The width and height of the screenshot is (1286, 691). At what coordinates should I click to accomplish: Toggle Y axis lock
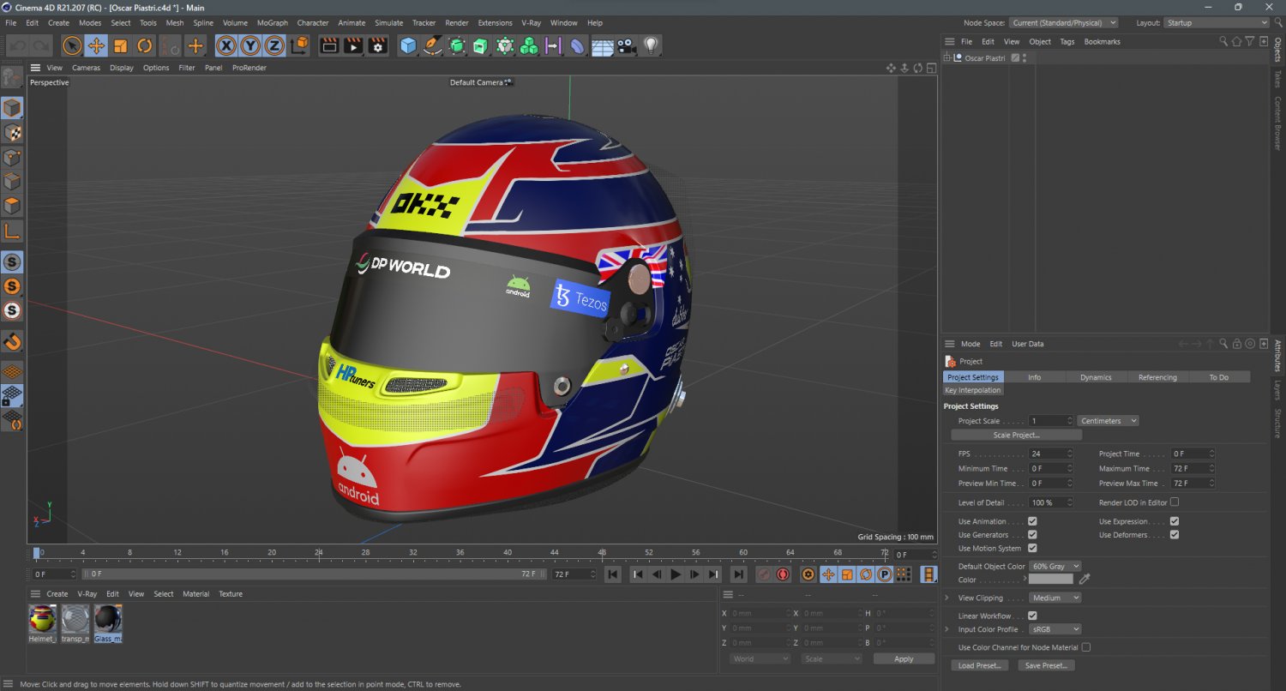[250, 45]
